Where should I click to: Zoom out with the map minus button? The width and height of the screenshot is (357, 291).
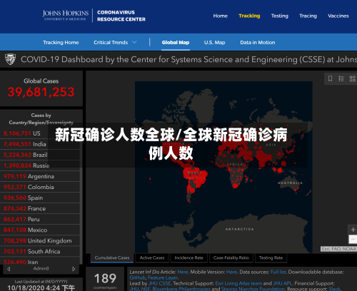353,239
